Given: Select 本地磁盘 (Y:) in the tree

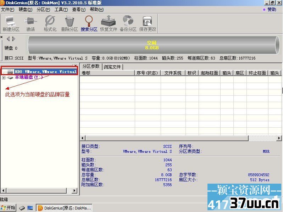Looking at the screenshot, I should click(x=29, y=77).
